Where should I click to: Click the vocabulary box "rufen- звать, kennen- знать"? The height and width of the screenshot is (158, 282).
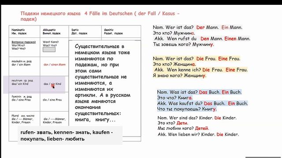point(70,136)
